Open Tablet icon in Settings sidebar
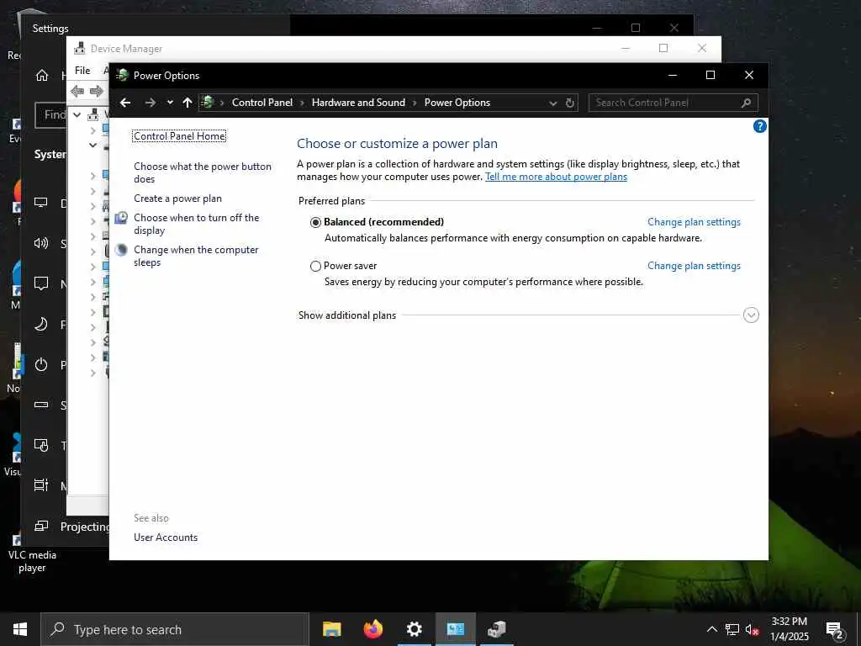This screenshot has height=646, width=861. pos(41,445)
